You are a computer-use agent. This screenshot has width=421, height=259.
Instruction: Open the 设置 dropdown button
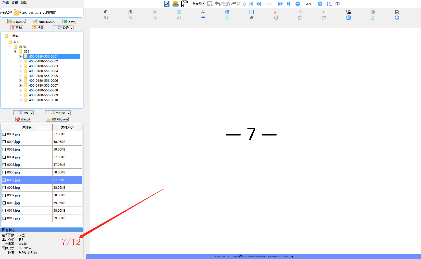click(x=63, y=28)
